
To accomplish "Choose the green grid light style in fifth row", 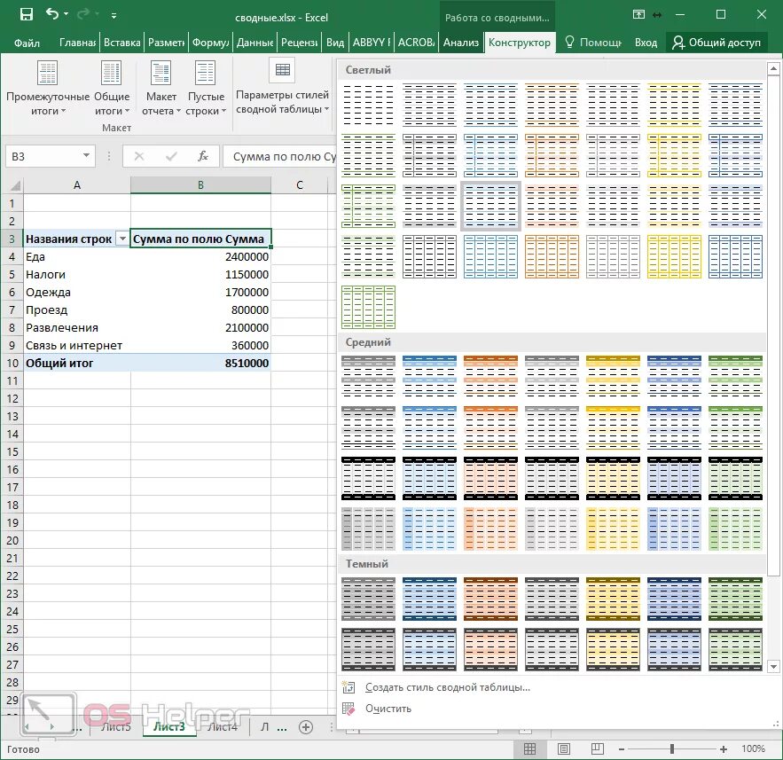I will pos(369,307).
